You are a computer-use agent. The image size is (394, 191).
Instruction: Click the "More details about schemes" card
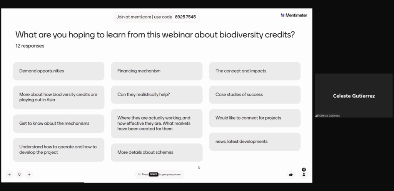tap(157, 152)
